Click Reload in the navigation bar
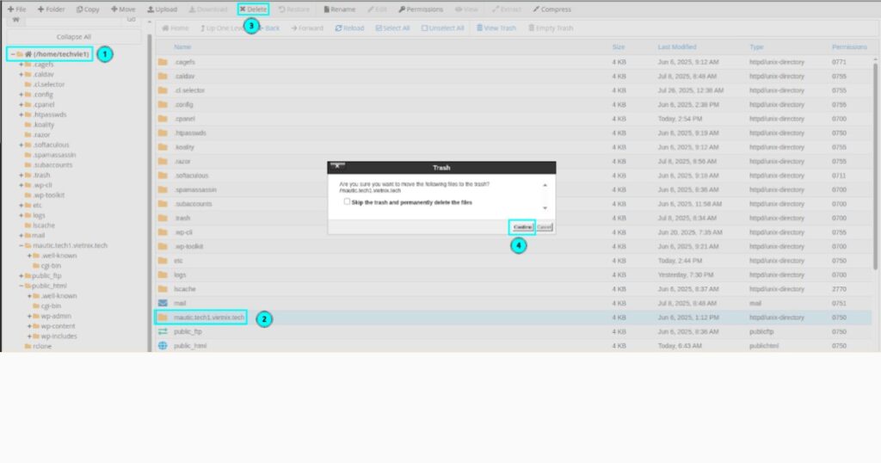Screen dimensions: 881x463 (x=349, y=28)
